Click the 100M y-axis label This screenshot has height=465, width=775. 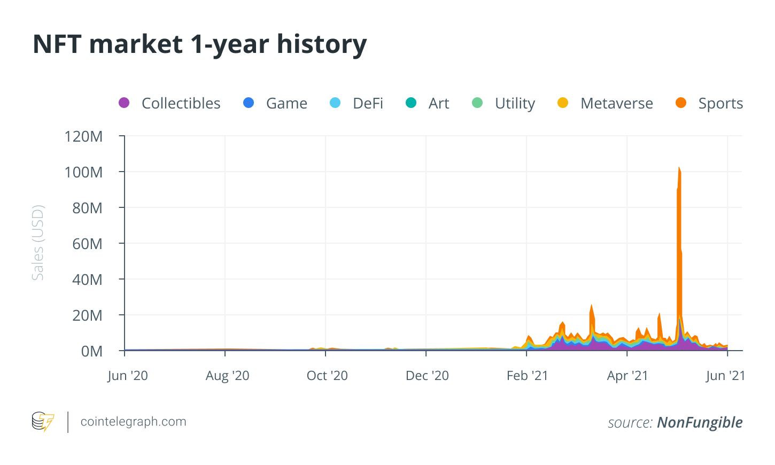pos(83,172)
